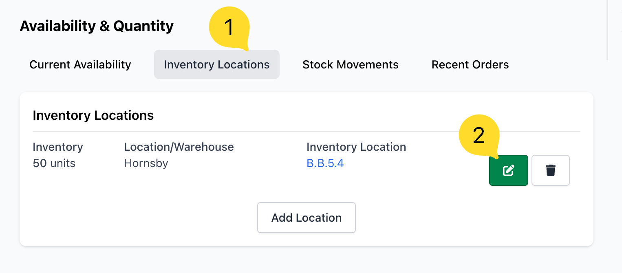Screen dimensions: 622x273
Task: Click the 50 units inventory value
Action: [54, 163]
